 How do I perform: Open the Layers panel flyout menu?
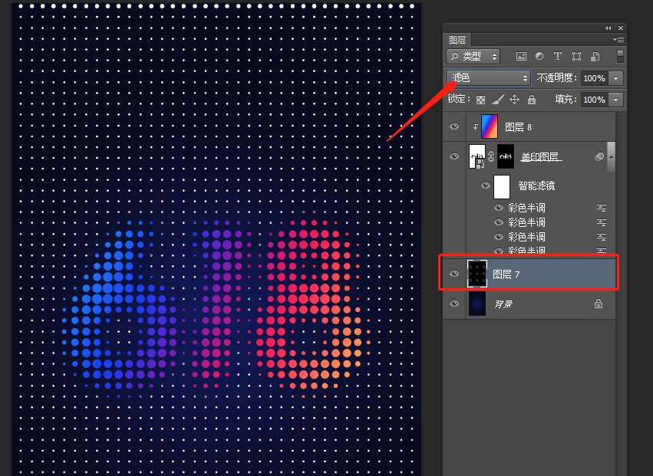[x=618, y=40]
